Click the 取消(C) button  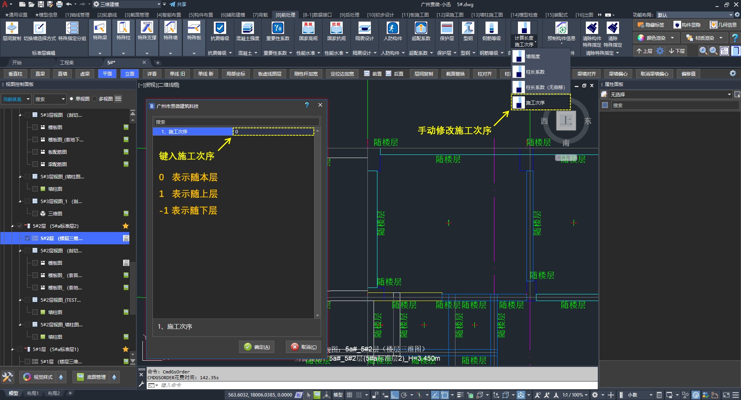(x=304, y=347)
